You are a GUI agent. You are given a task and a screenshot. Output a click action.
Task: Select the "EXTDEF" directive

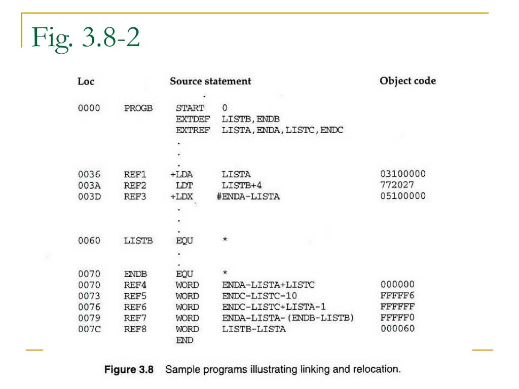pyautogui.click(x=193, y=119)
